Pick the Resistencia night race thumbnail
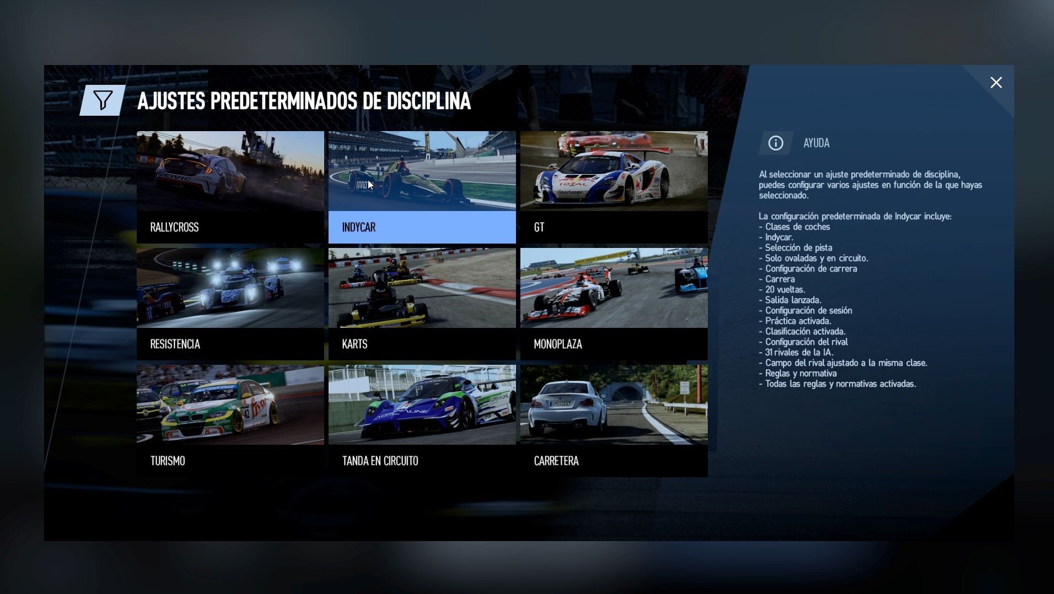The width and height of the screenshot is (1054, 594). 230,288
